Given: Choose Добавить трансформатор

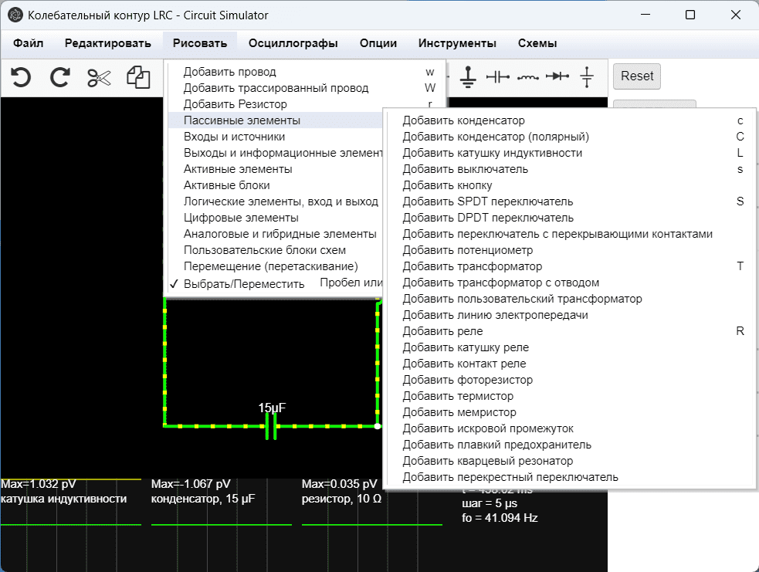Looking at the screenshot, I should (571, 266).
